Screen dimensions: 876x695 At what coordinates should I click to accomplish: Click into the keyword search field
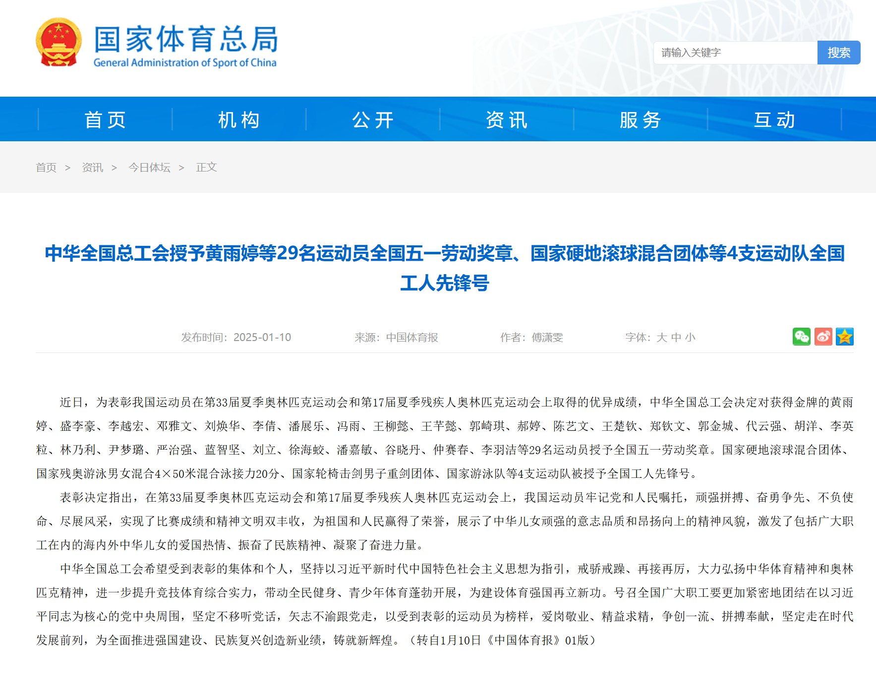(736, 53)
